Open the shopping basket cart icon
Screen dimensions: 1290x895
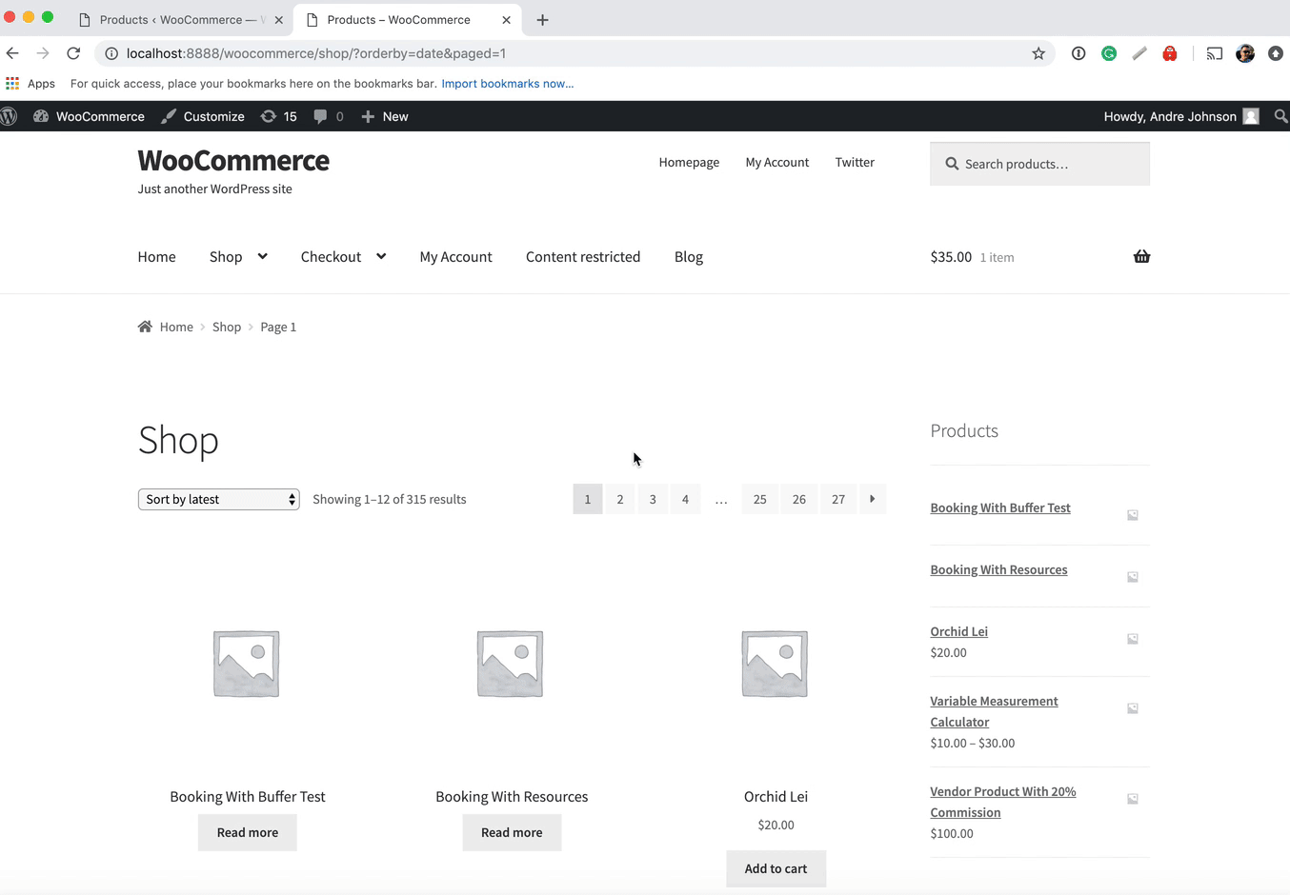pyautogui.click(x=1141, y=256)
